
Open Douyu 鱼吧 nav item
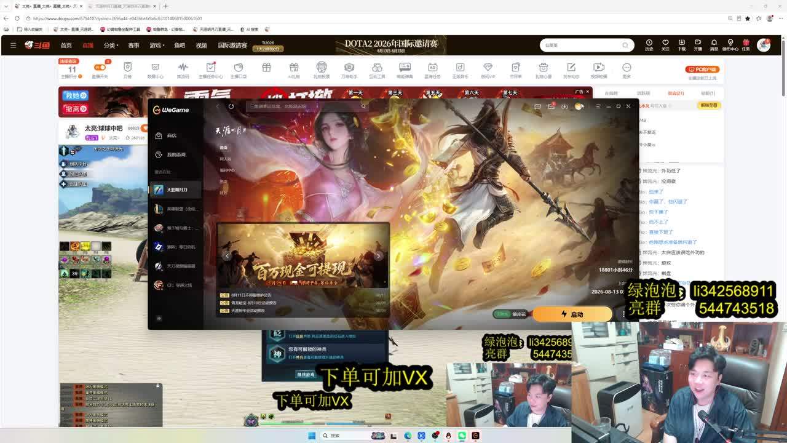pyautogui.click(x=180, y=46)
